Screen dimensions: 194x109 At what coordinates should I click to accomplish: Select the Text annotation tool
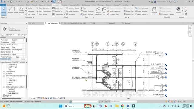click(83, 8)
